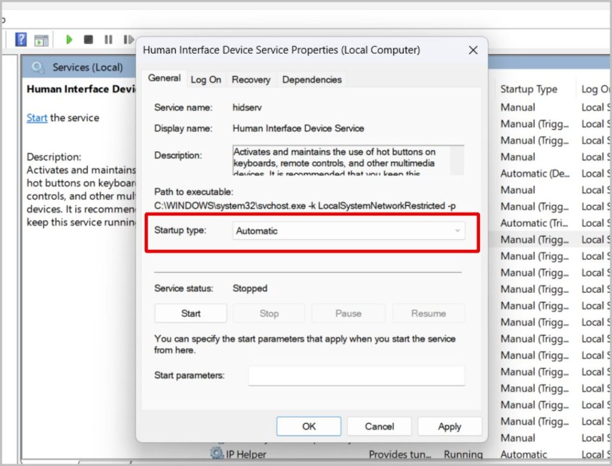The height and width of the screenshot is (466, 612).
Task: Open the Startup type dropdown
Action: coord(348,231)
